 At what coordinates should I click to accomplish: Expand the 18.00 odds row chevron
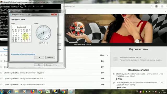[107, 55]
